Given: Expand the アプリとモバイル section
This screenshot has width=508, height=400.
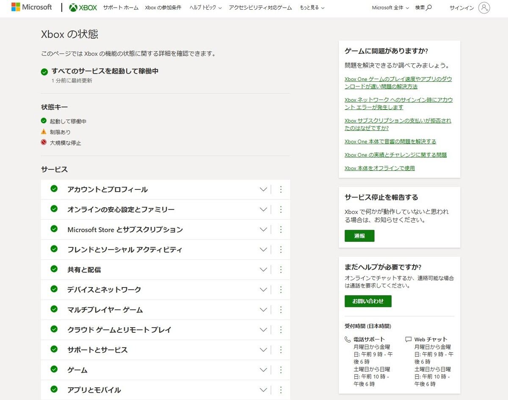Looking at the screenshot, I should [x=263, y=390].
